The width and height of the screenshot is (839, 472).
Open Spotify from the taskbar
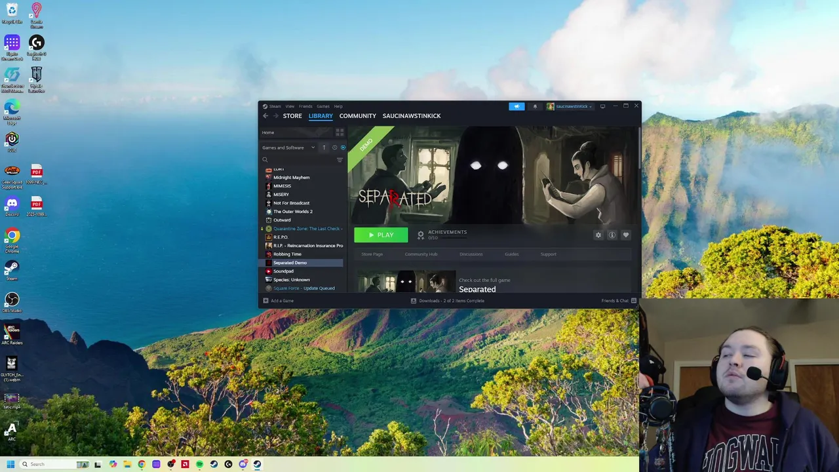(x=199, y=464)
